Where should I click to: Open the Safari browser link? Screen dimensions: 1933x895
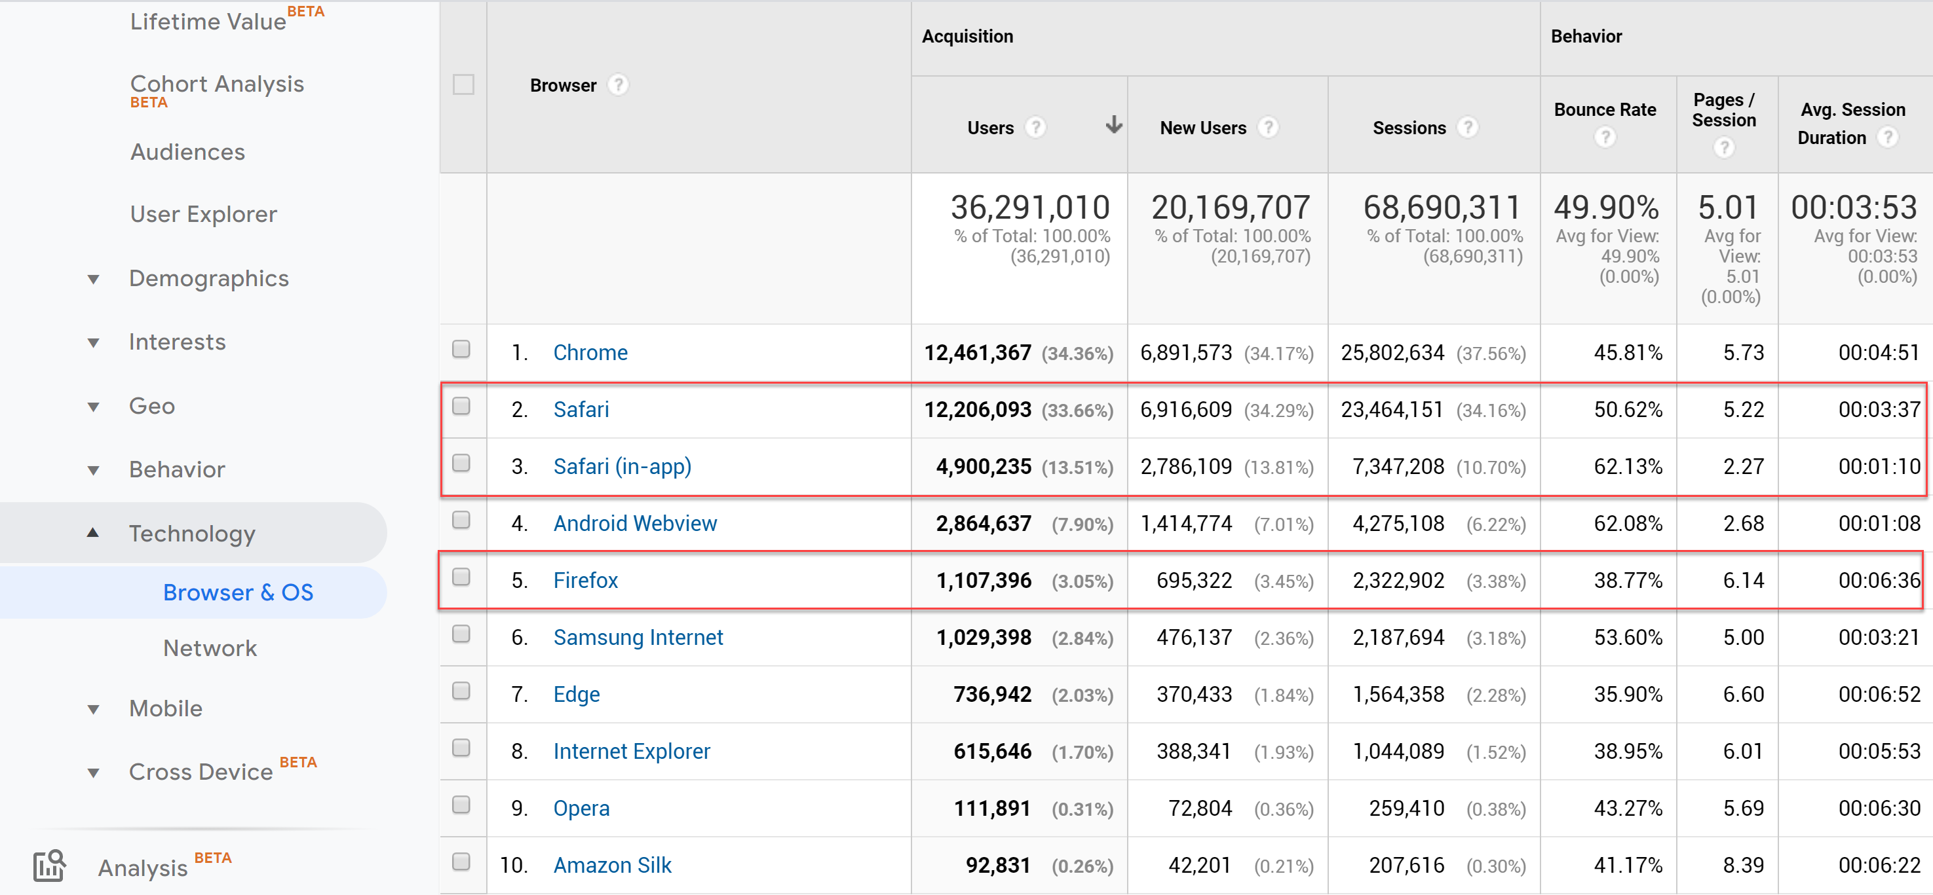[x=581, y=409]
